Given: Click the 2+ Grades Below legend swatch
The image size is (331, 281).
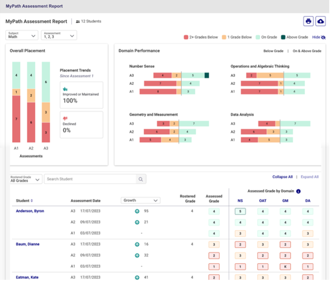Looking at the screenshot, I should [x=187, y=38].
